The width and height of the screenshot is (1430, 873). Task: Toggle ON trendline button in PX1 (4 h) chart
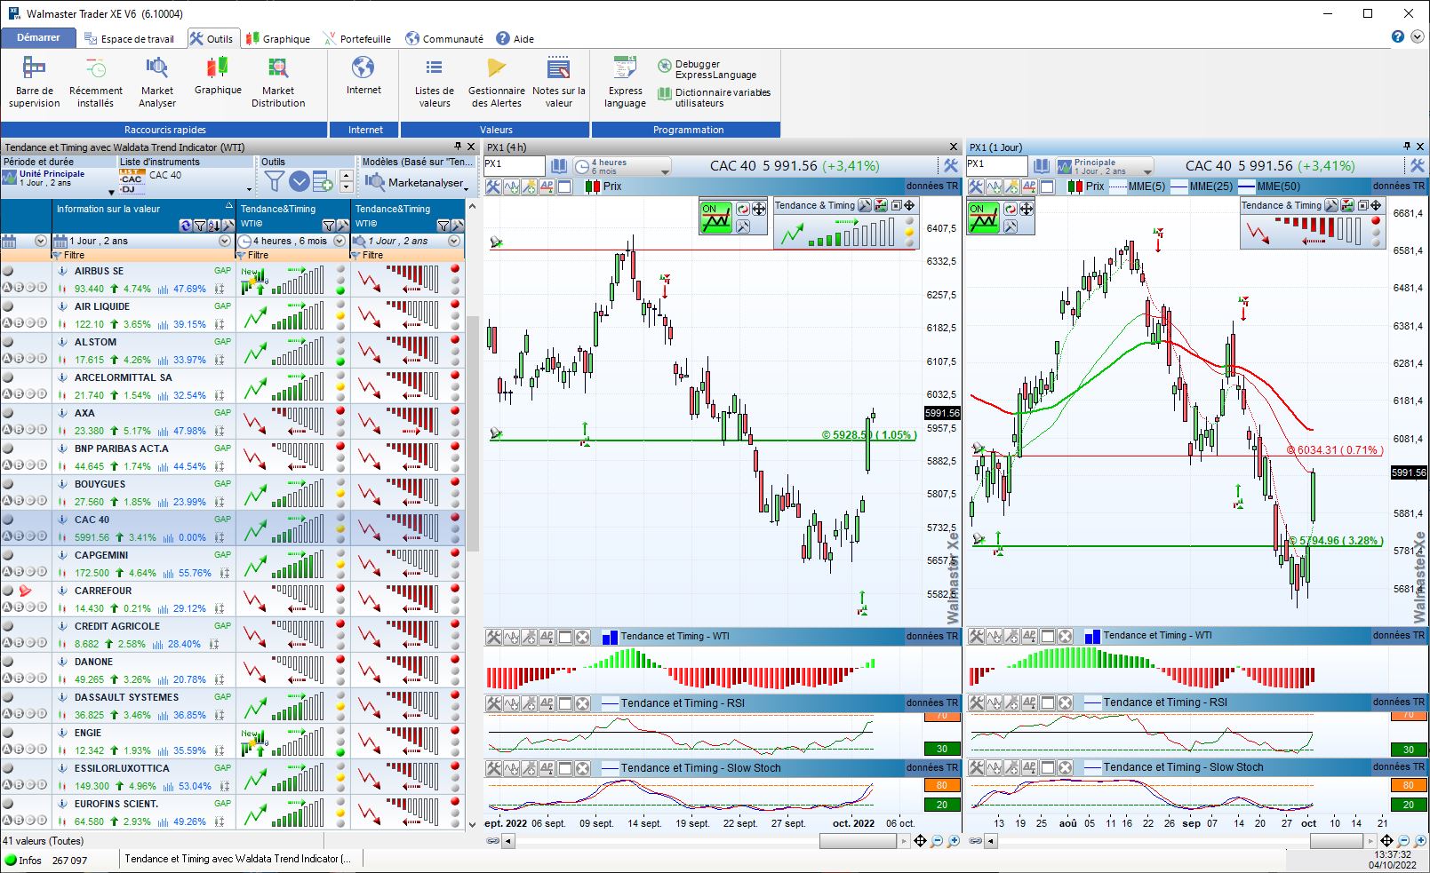tap(715, 218)
